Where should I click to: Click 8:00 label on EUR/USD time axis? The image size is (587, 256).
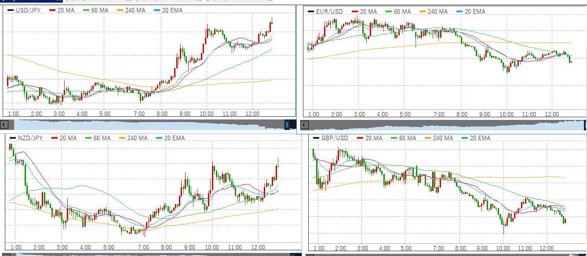(462, 114)
